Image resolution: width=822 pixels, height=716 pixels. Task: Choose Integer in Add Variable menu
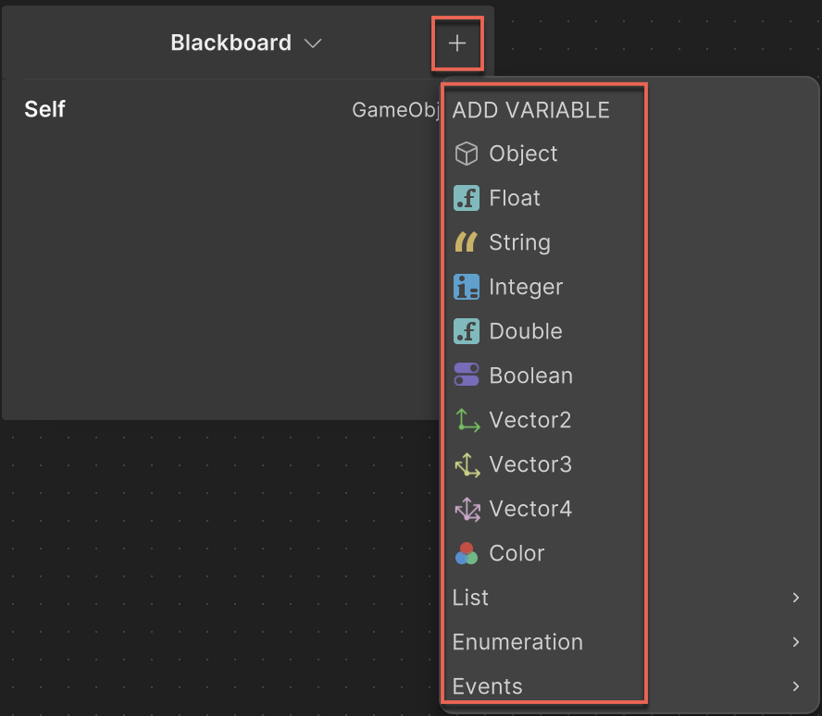pyautogui.click(x=526, y=287)
